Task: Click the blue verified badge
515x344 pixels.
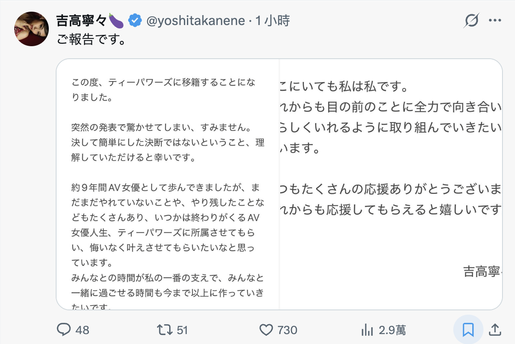Action: coord(135,20)
